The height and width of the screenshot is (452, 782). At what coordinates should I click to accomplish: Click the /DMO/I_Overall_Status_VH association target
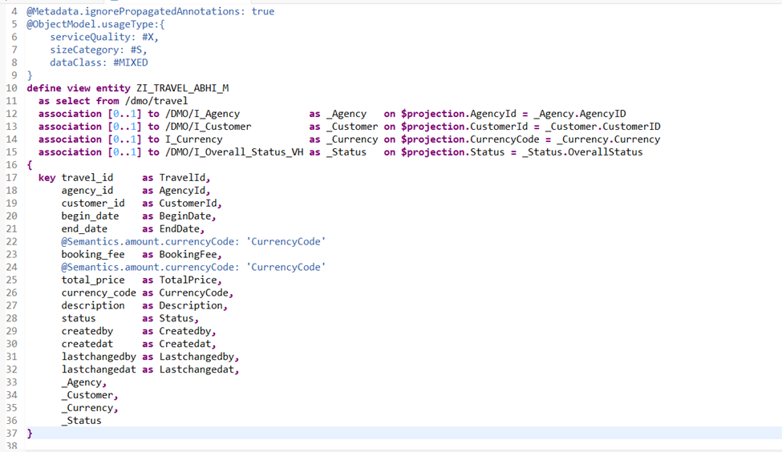coord(234,152)
